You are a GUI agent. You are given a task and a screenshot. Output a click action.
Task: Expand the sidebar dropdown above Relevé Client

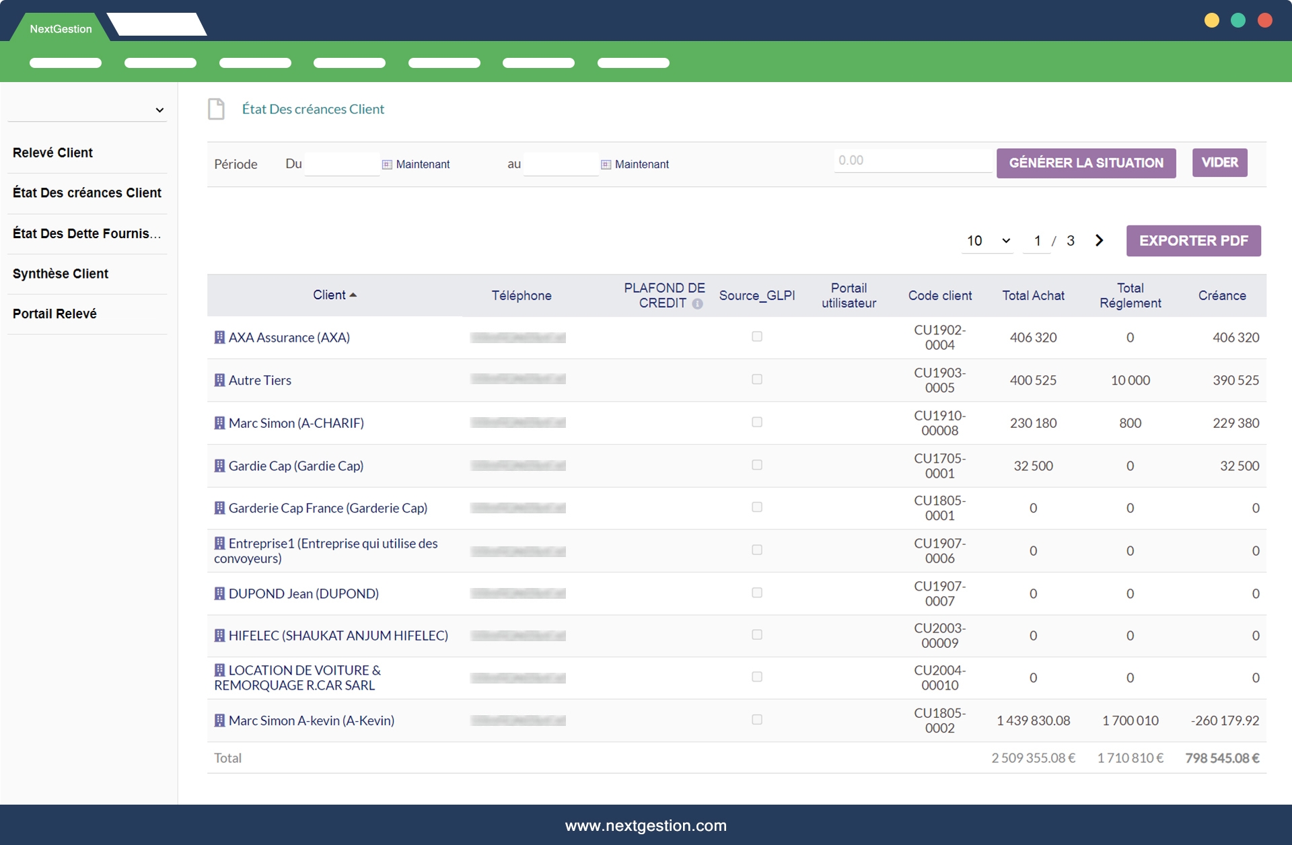tap(159, 110)
